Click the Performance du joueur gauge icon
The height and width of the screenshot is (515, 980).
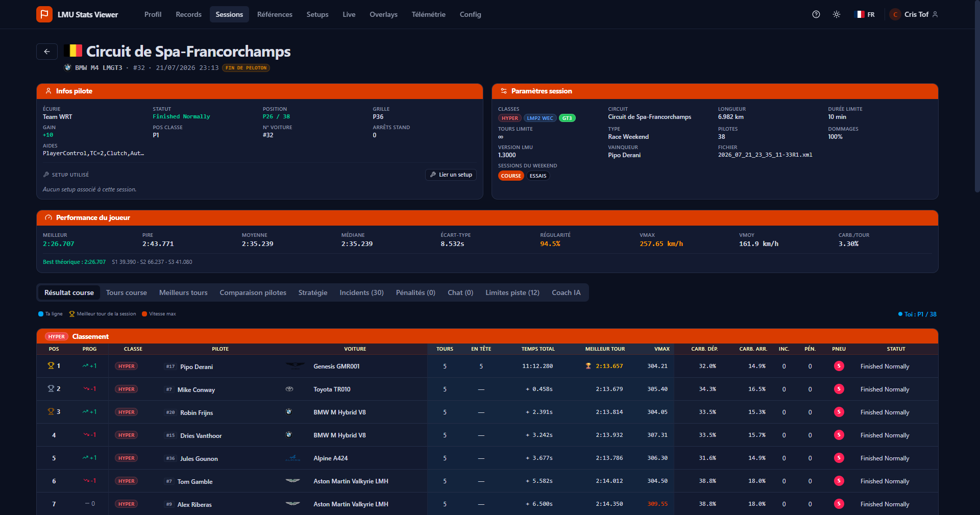(48, 217)
